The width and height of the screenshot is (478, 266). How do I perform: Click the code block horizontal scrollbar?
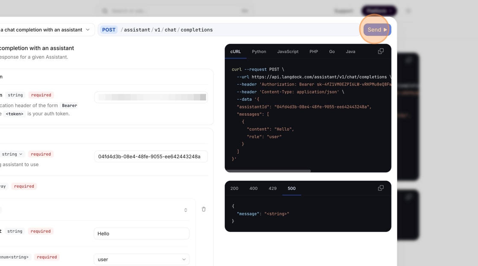(x=268, y=171)
